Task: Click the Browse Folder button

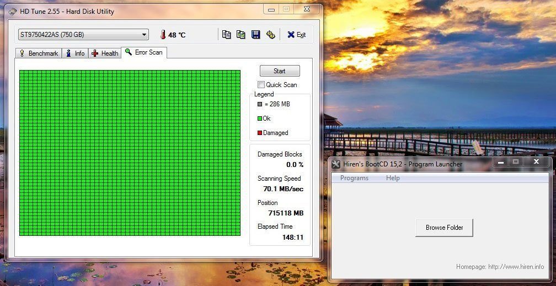Action: tap(445, 228)
